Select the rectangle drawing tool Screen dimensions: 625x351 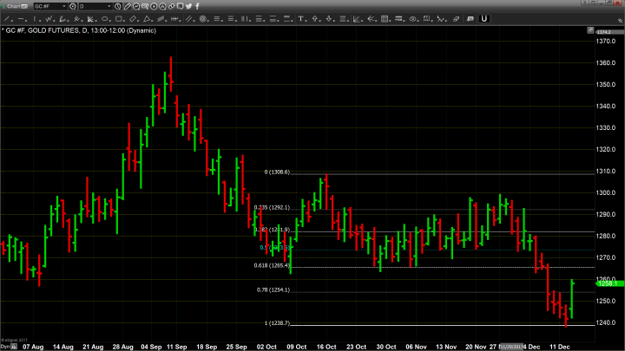120,19
